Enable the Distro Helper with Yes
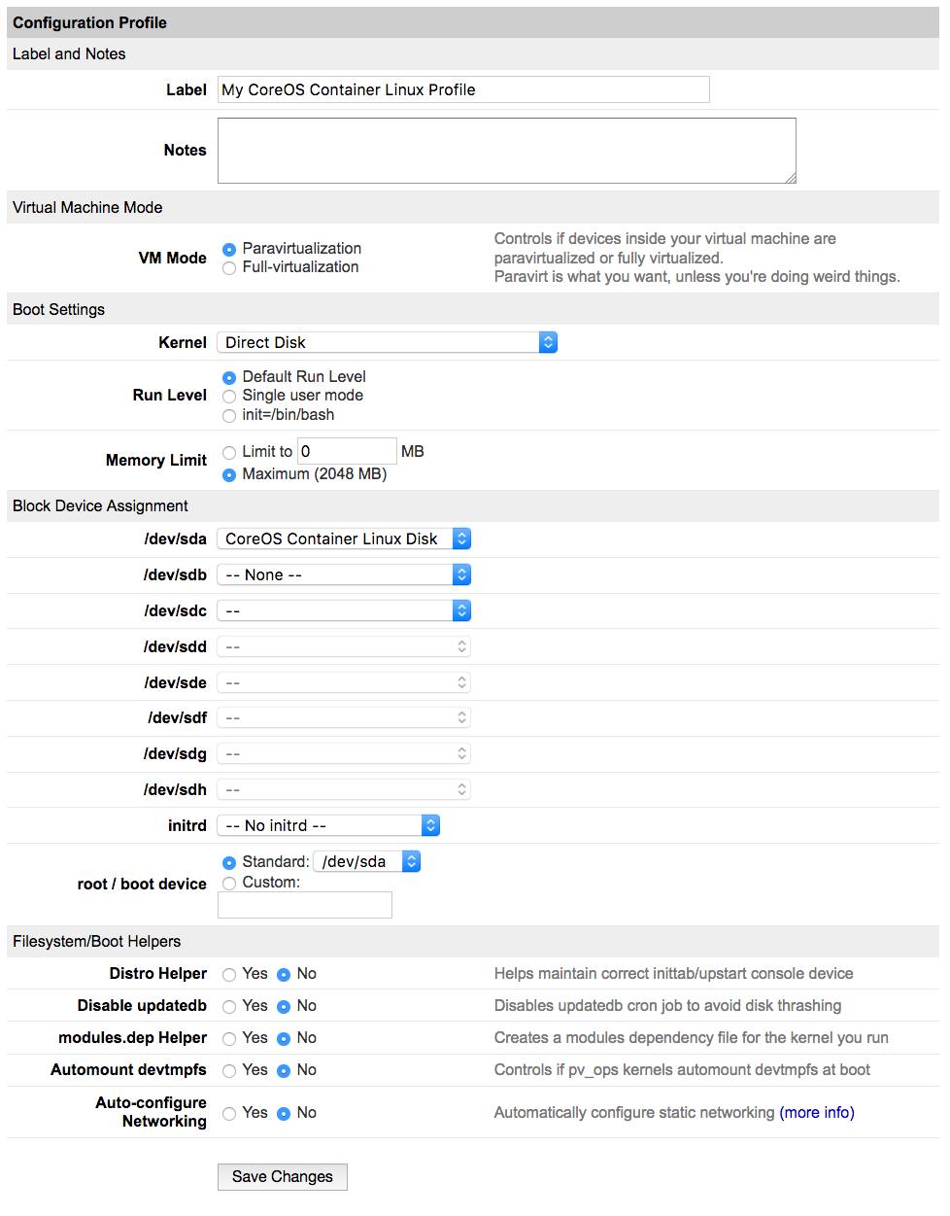The height and width of the screenshot is (1216, 950). pyautogui.click(x=229, y=974)
